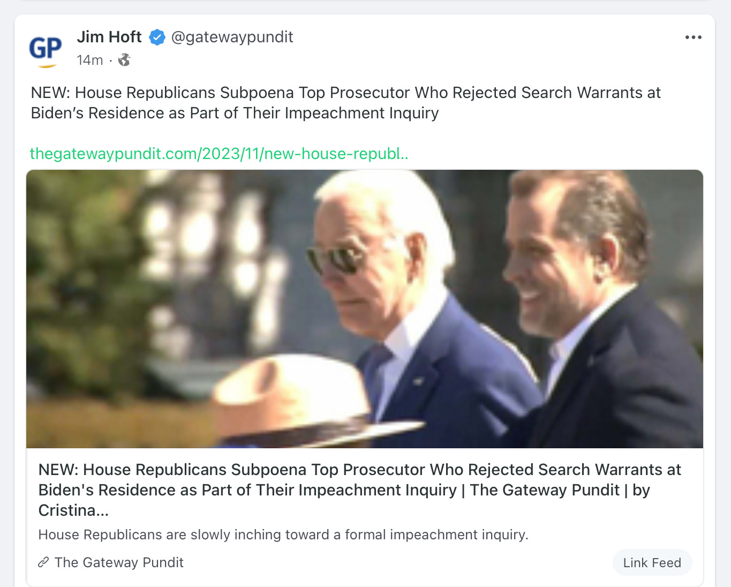Open the three-dot post options menu
The width and height of the screenshot is (731, 587).
click(693, 37)
